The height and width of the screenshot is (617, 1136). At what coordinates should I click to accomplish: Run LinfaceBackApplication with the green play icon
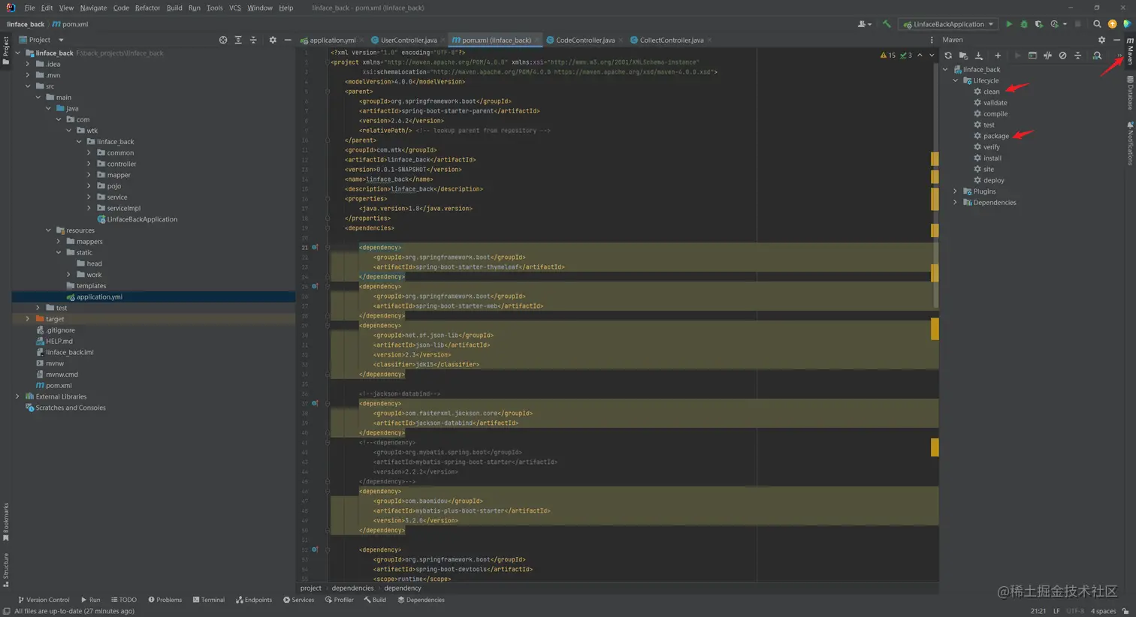[x=1009, y=24]
